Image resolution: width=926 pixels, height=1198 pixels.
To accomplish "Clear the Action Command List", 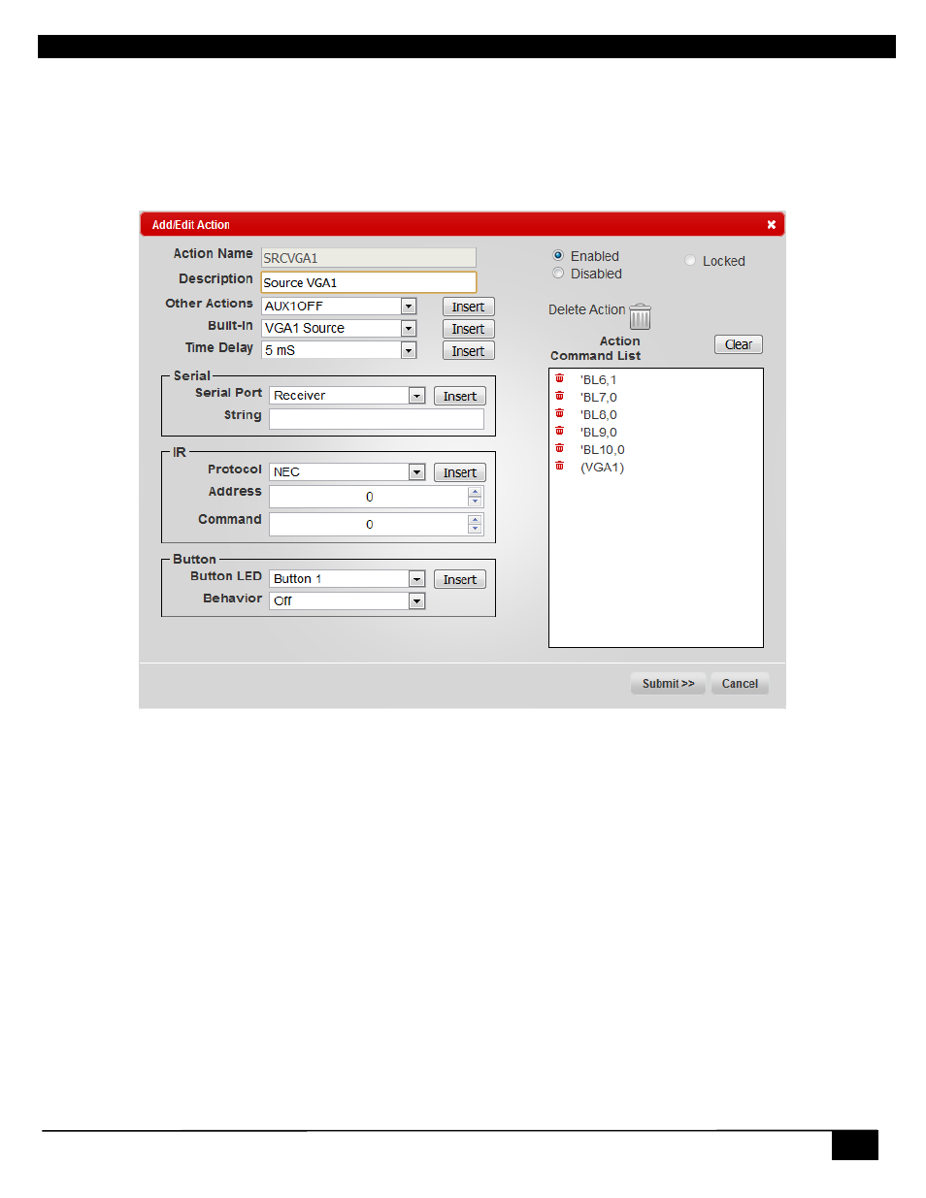I will click(739, 344).
